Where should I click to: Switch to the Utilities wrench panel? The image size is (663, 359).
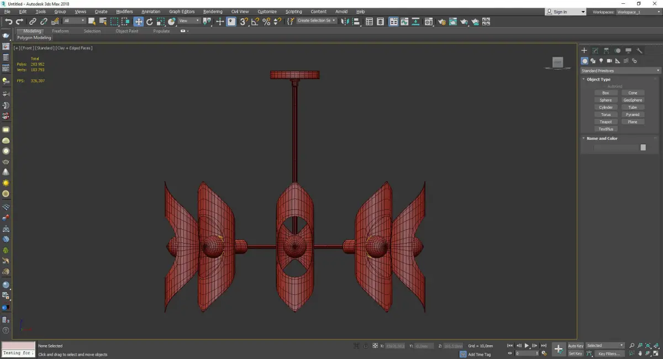click(639, 50)
